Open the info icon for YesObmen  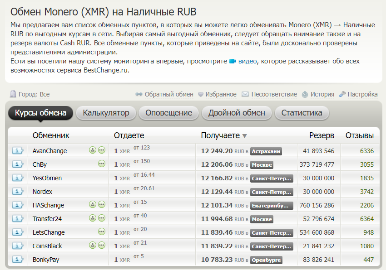click(17, 178)
